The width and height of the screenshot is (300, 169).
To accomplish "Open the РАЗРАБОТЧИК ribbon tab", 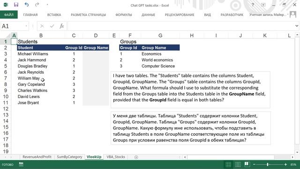I will click(232, 15).
